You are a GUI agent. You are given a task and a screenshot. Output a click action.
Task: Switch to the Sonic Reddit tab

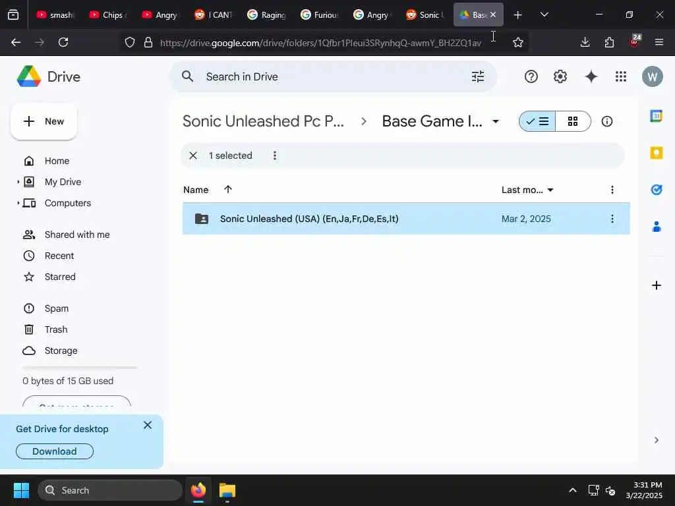[x=425, y=14]
